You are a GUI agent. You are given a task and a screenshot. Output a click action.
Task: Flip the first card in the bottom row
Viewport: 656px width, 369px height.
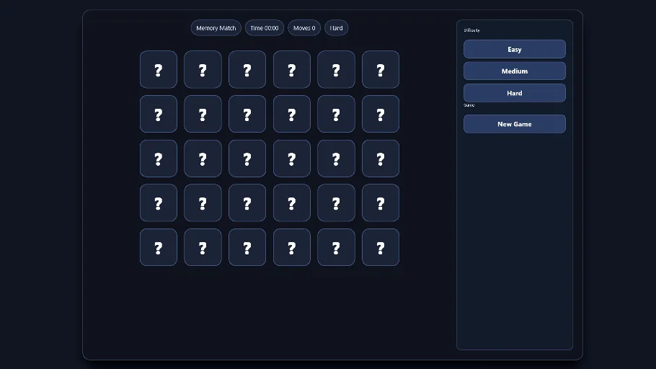click(x=158, y=247)
